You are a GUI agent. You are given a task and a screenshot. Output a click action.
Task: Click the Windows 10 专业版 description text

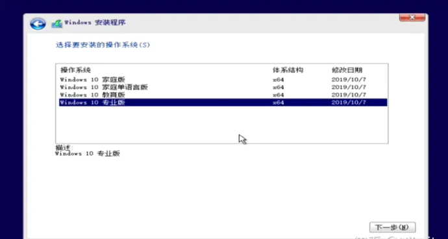pos(88,153)
